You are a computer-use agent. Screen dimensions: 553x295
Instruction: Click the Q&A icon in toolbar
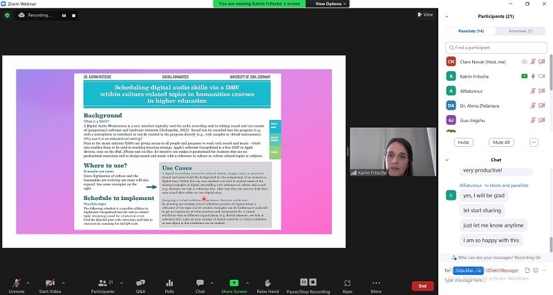pyautogui.click(x=140, y=285)
